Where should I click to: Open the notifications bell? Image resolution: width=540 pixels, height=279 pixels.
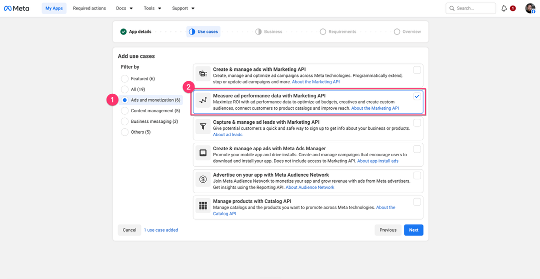click(x=504, y=8)
